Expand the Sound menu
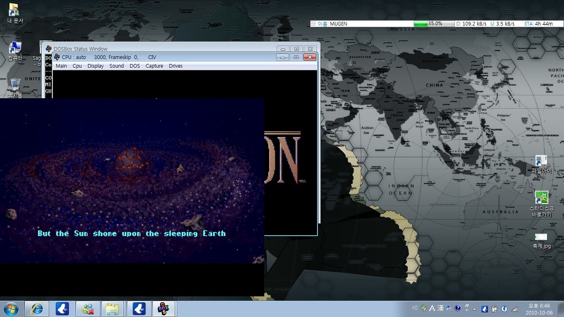 116,66
